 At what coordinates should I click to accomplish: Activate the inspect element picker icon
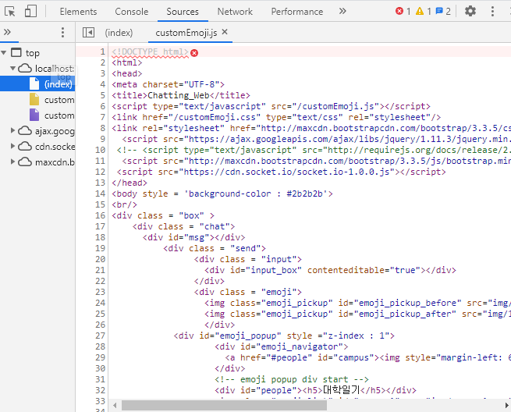10,12
